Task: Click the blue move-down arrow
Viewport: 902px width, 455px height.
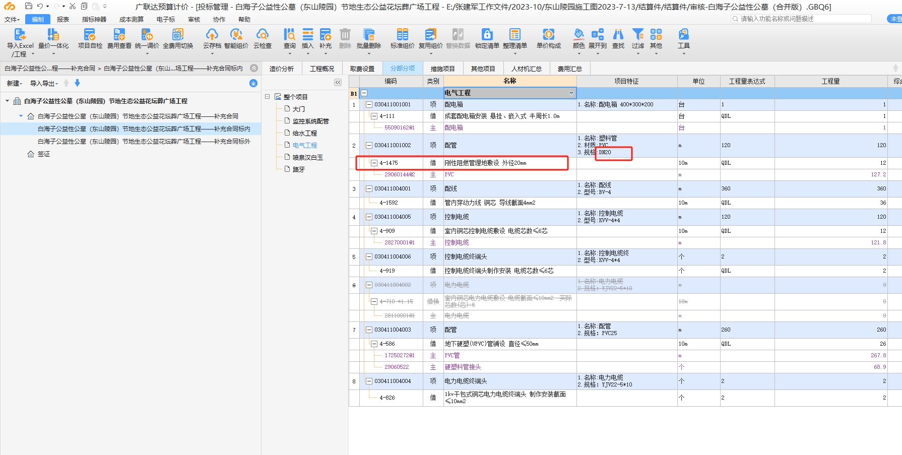Action: tap(77, 83)
